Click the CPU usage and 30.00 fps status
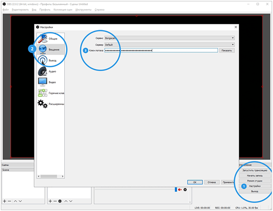 coord(246,208)
